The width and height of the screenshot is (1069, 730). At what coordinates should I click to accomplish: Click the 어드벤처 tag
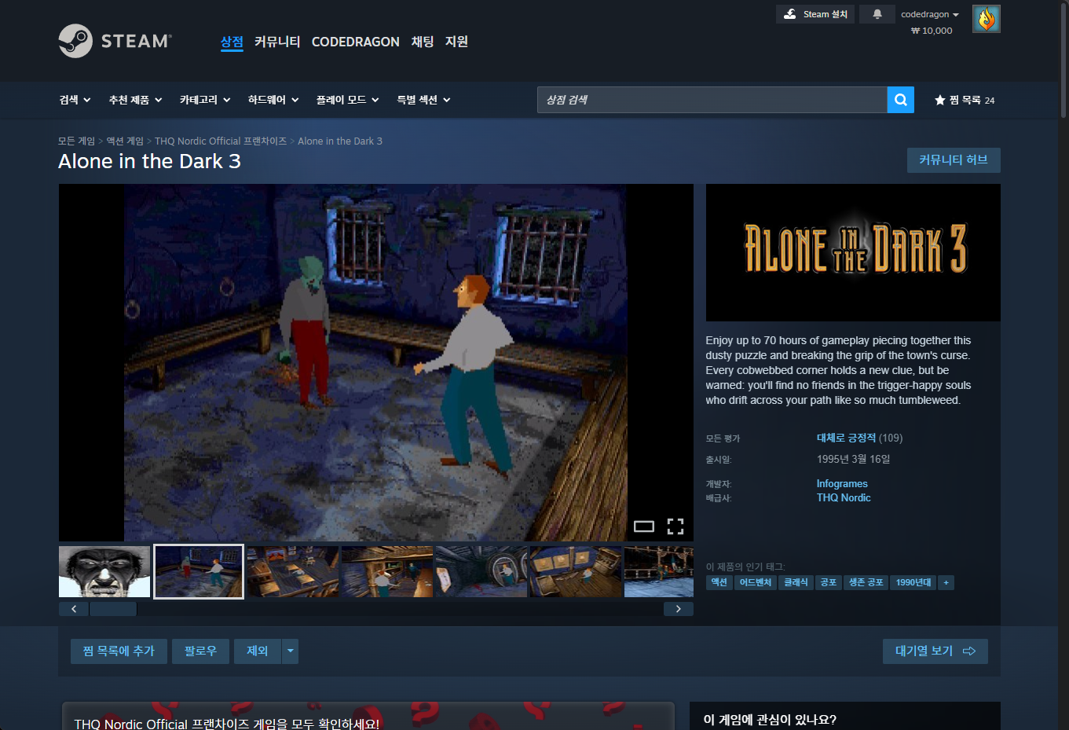pyautogui.click(x=756, y=582)
